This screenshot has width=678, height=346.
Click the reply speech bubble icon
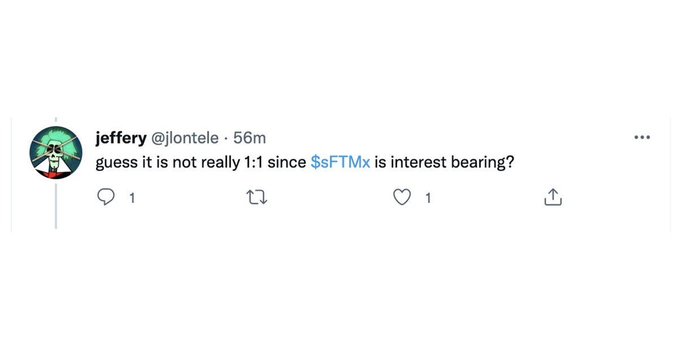pyautogui.click(x=106, y=197)
